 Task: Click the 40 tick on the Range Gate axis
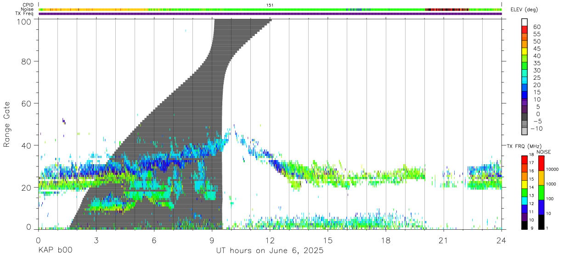pos(26,145)
